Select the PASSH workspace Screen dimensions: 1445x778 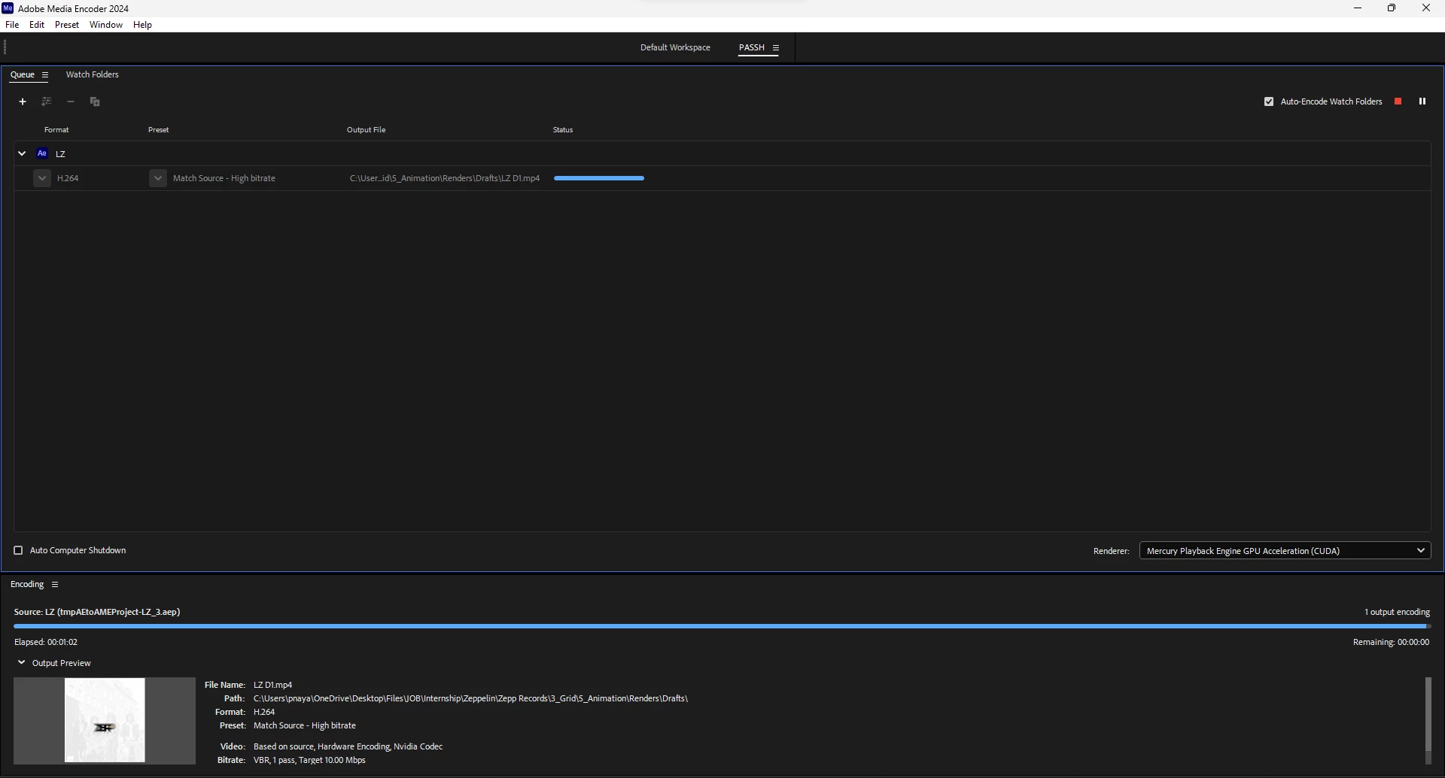[751, 47]
